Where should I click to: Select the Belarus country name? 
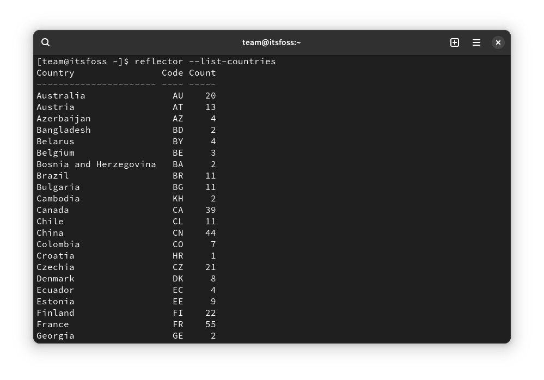(56, 142)
